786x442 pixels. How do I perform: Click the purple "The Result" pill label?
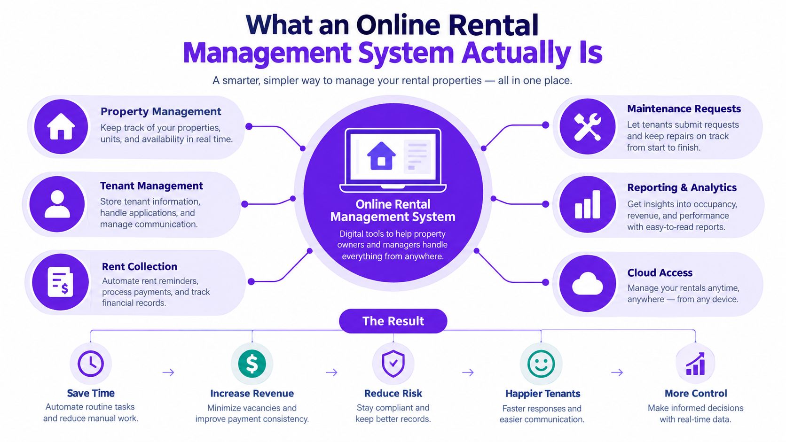click(x=393, y=321)
